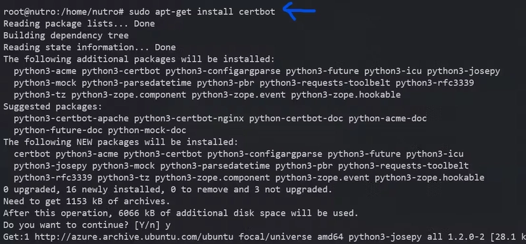
Task: Click 'Reading state information... Done' line
Action: pos(89,47)
